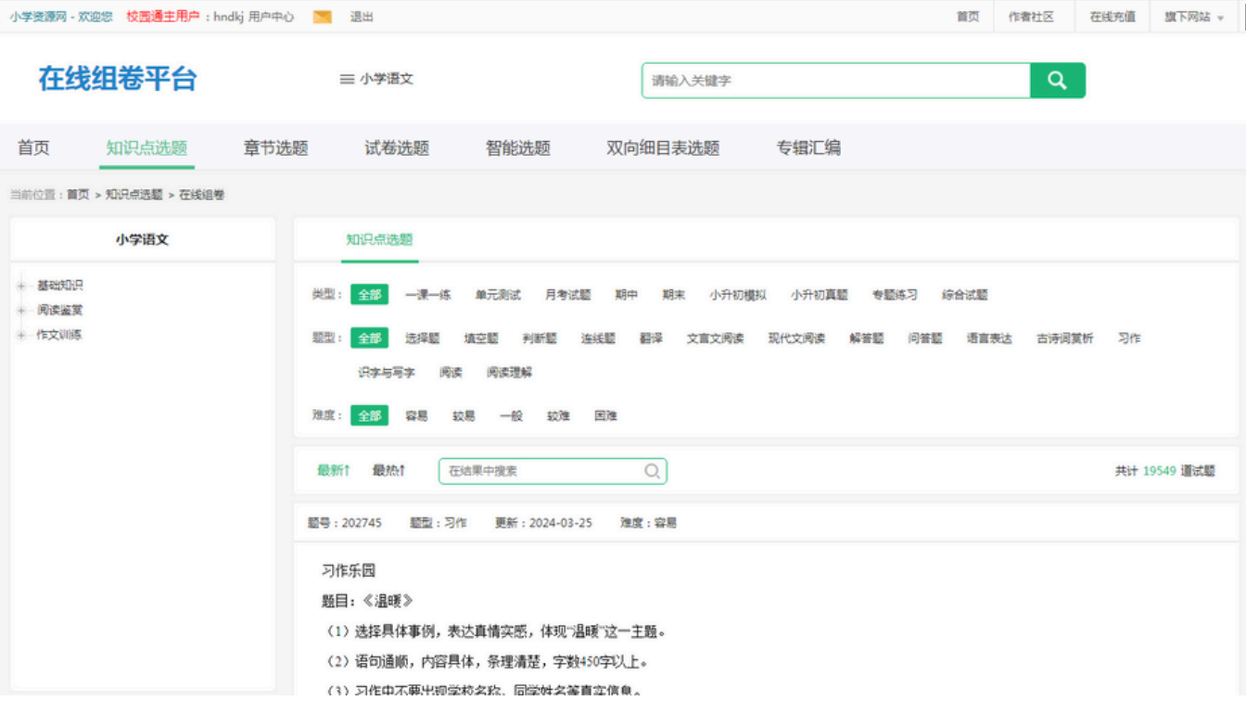This screenshot has width=1246, height=726.
Task: Expand the 阅读鉴赏 tree node
Action: point(21,311)
